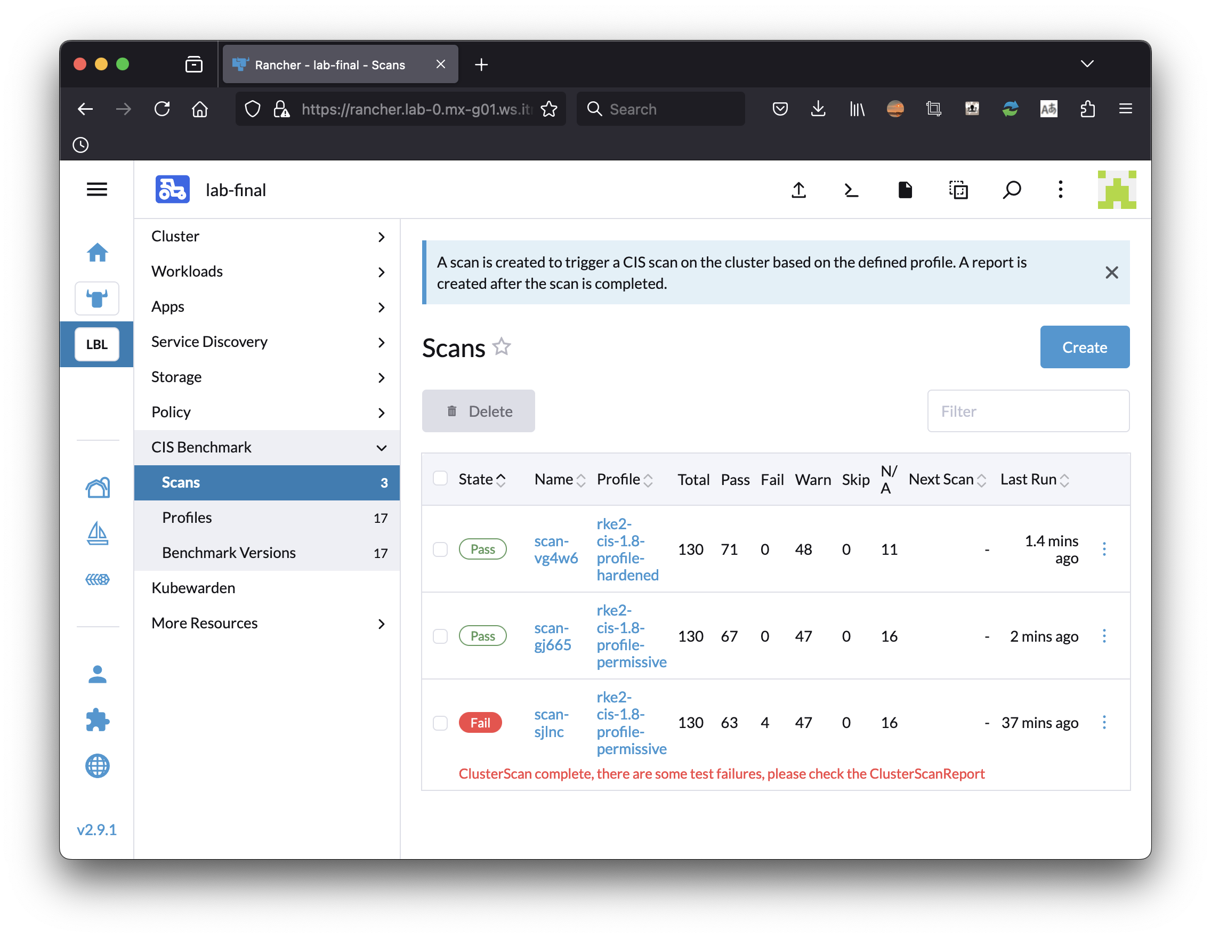1211x938 pixels.
Task: Open the browser extensions puzzle icon
Action: (x=1087, y=109)
